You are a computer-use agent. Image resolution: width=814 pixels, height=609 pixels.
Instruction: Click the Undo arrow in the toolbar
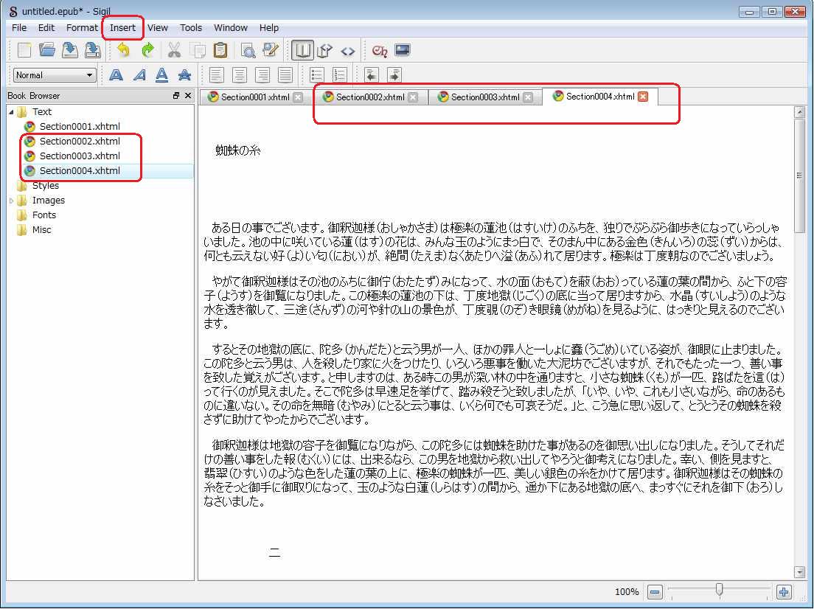click(123, 50)
